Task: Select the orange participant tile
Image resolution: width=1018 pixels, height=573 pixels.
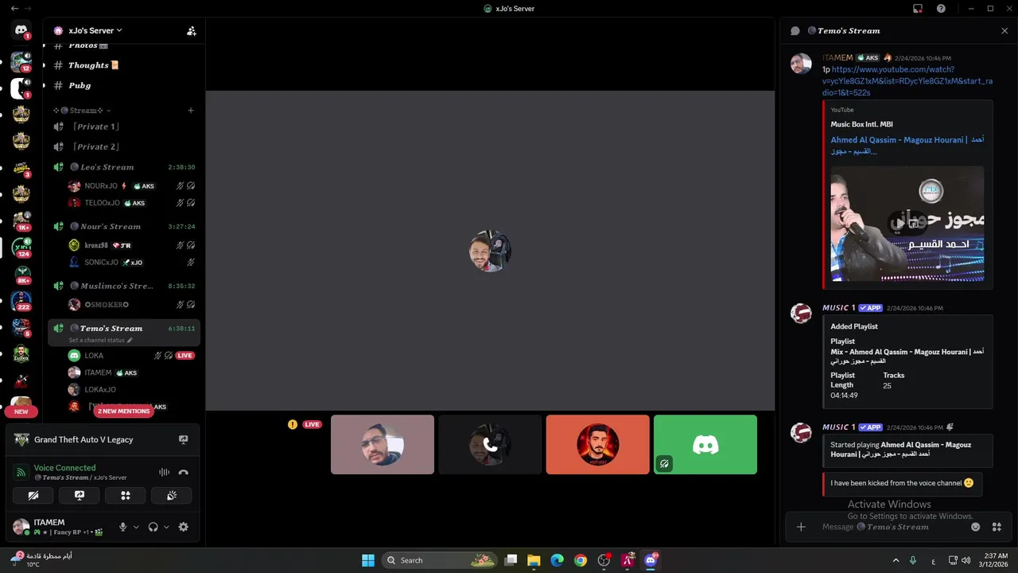Action: (x=598, y=444)
